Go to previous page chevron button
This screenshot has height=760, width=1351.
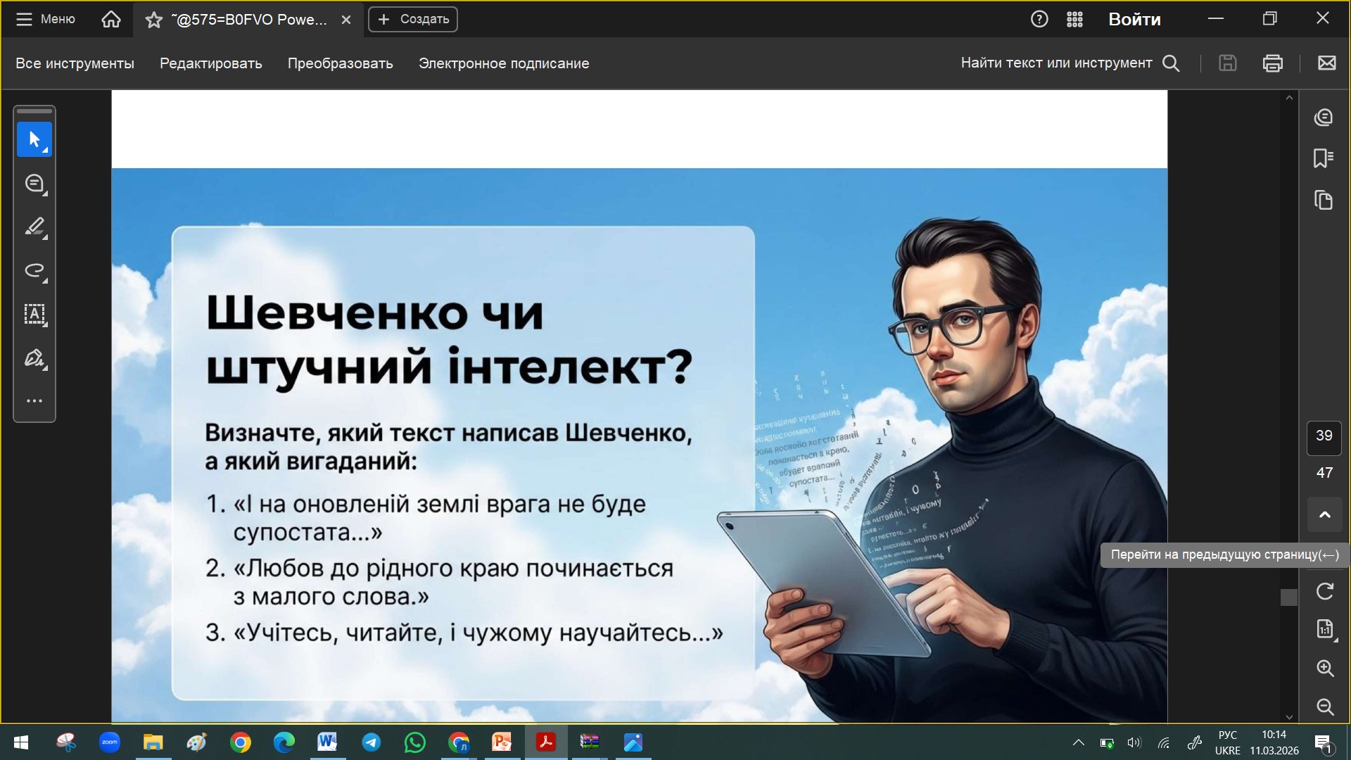click(x=1324, y=515)
